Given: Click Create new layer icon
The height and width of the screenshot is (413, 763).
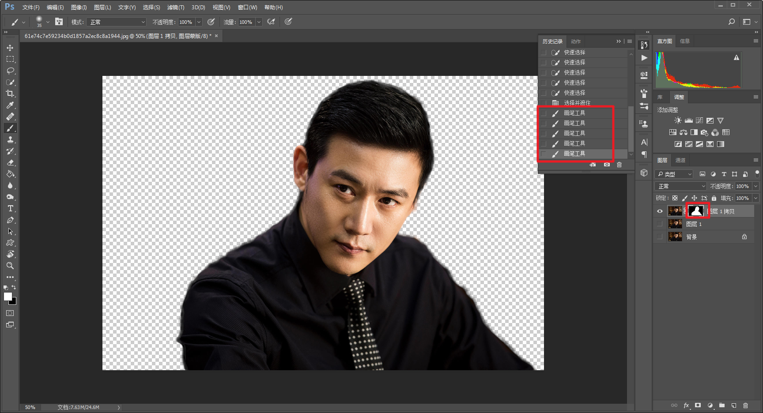Looking at the screenshot, I should point(733,405).
